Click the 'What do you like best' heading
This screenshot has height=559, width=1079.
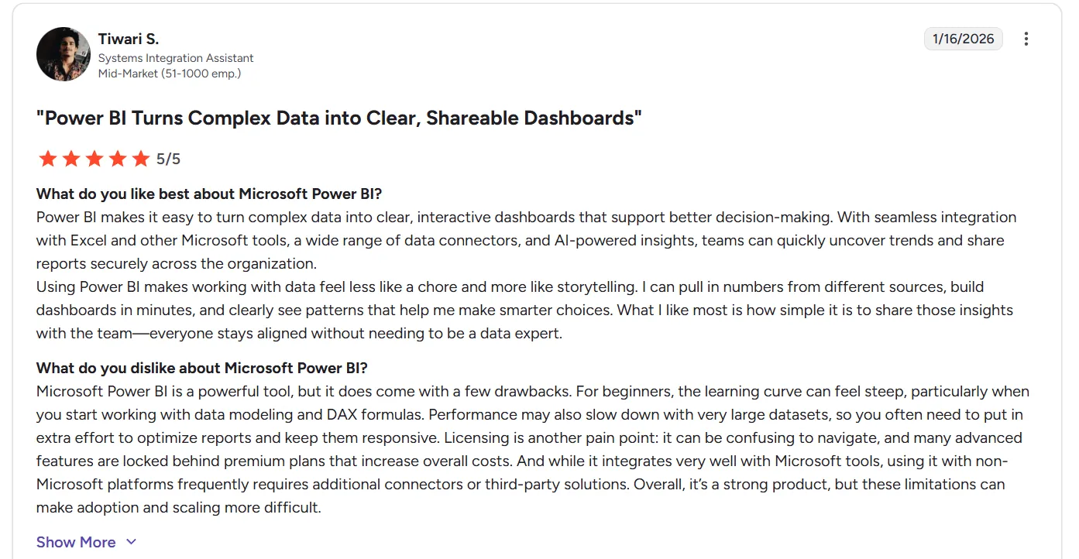point(209,194)
